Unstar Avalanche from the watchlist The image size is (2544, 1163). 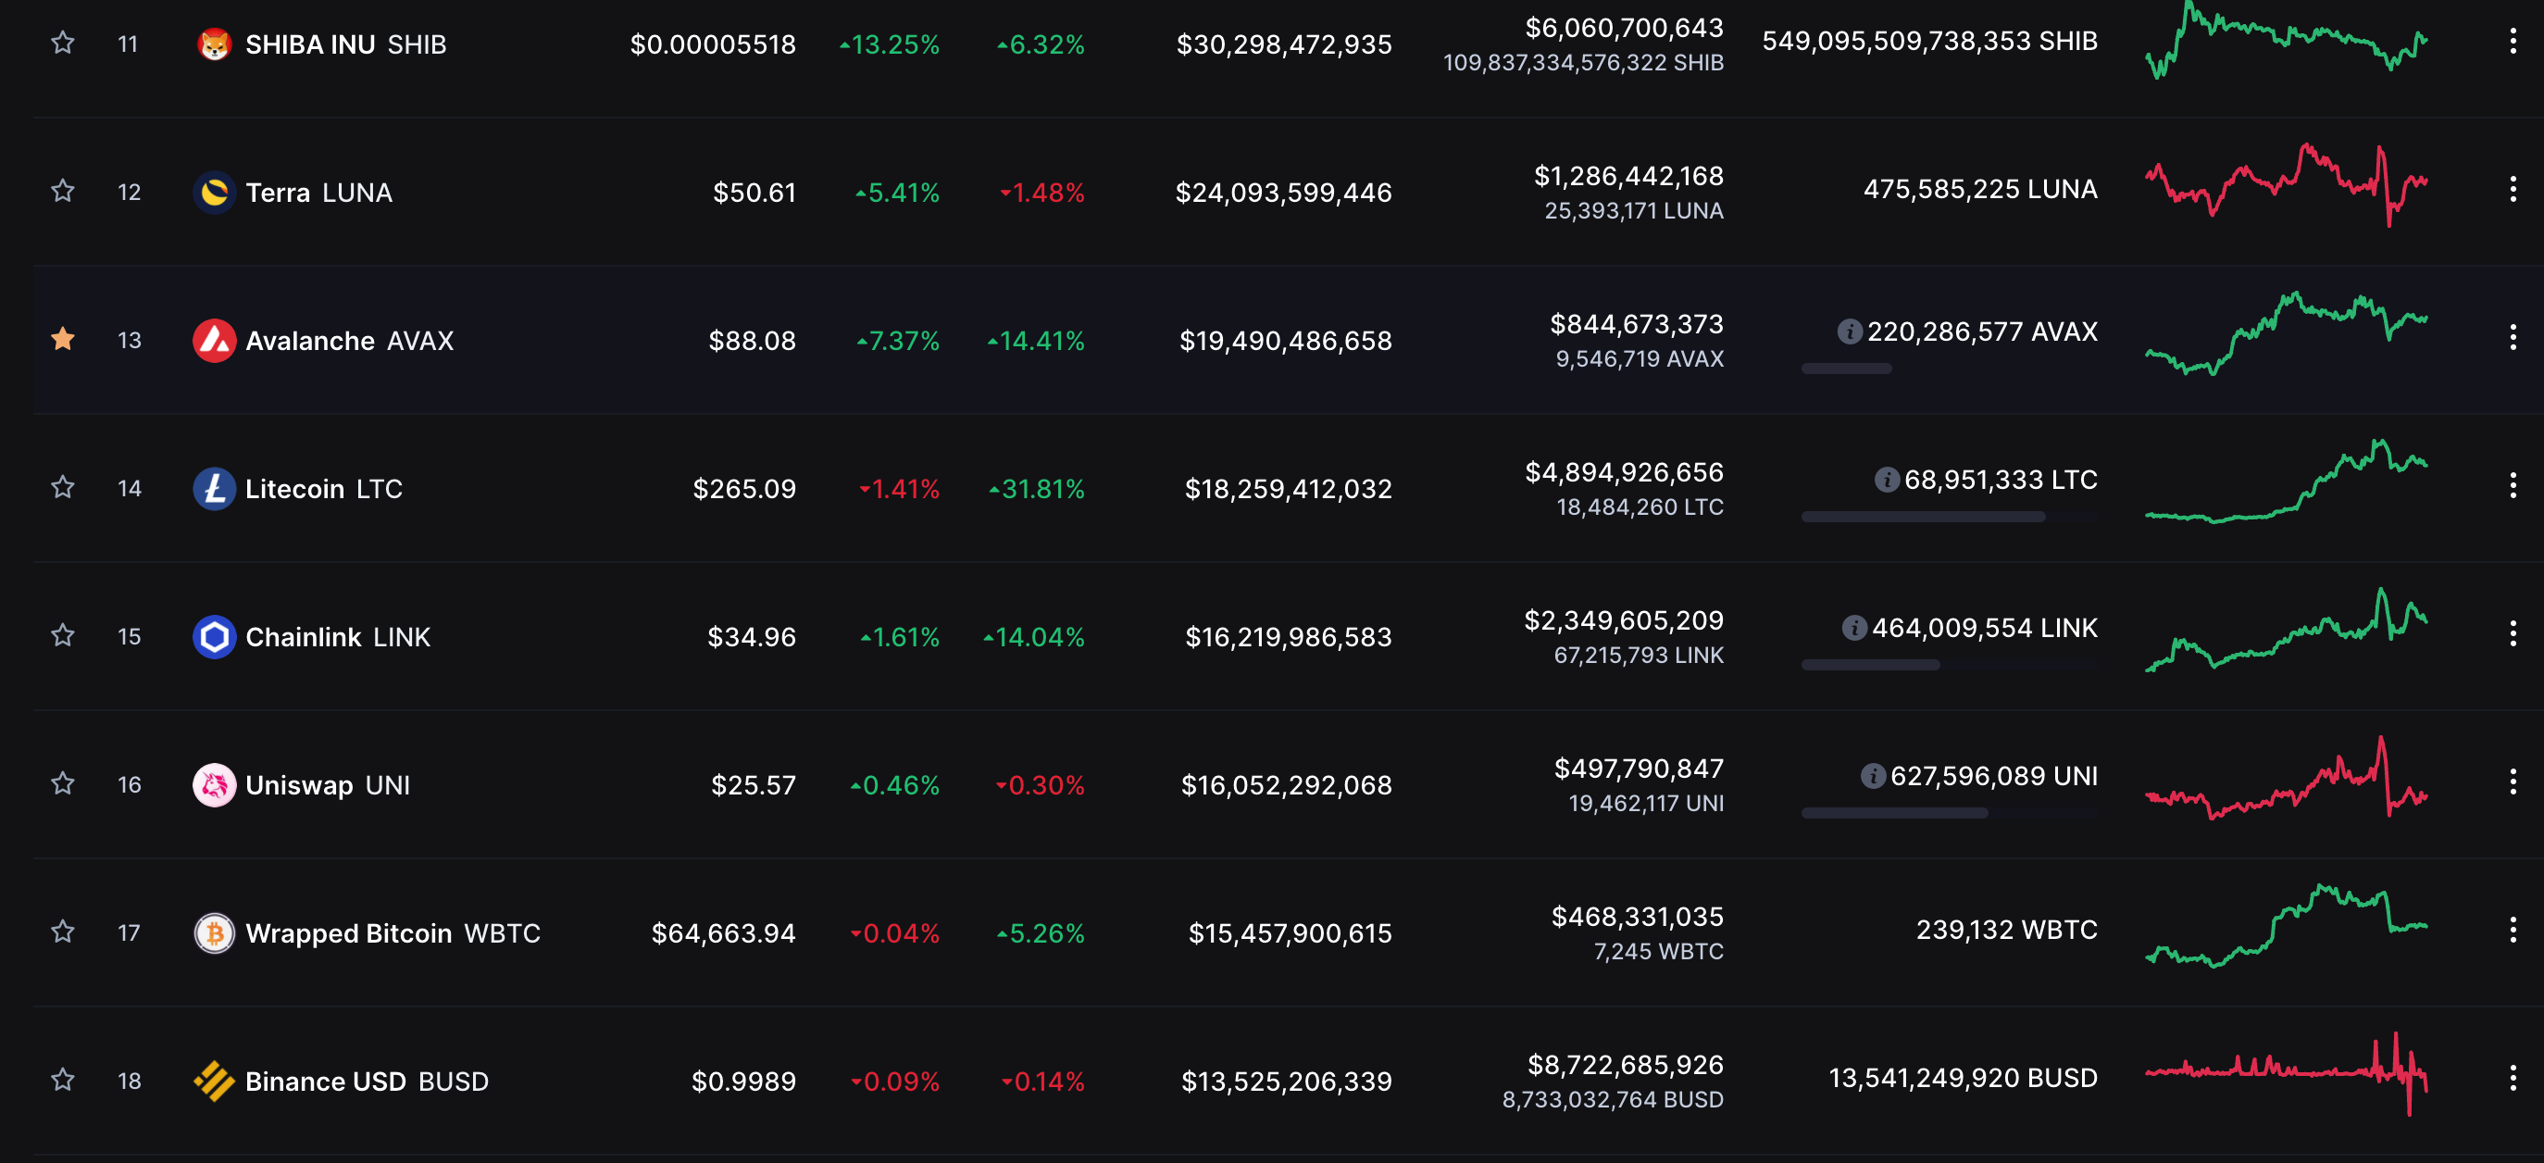[x=62, y=339]
